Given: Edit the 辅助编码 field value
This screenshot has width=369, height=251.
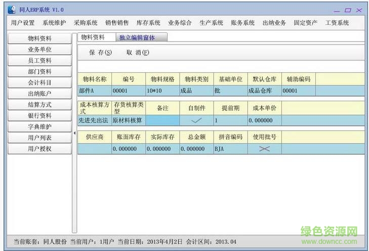Looking at the screenshot, I should pos(299,91).
